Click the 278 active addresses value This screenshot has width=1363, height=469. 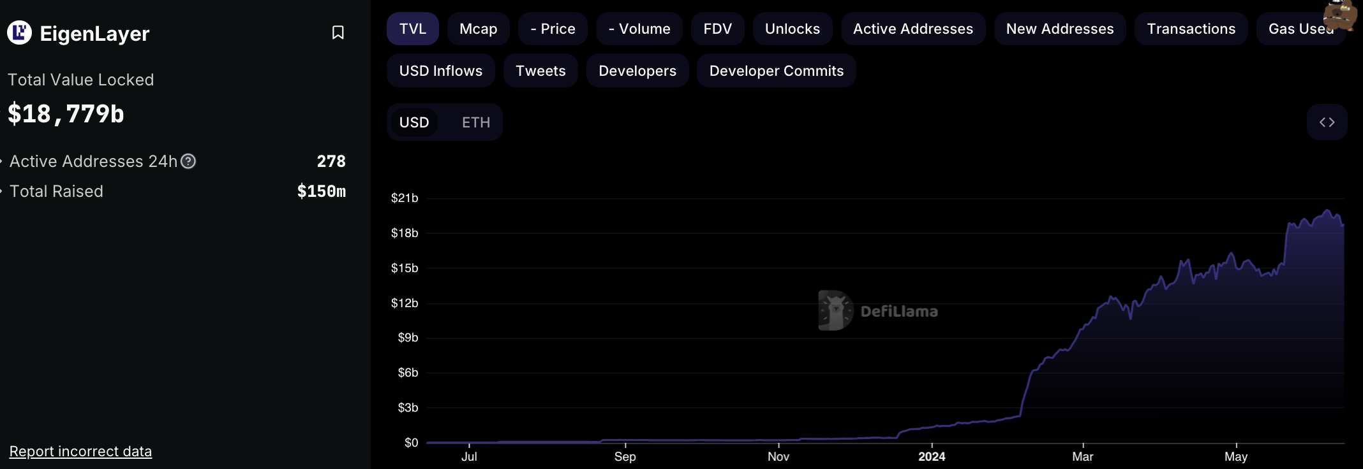331,161
